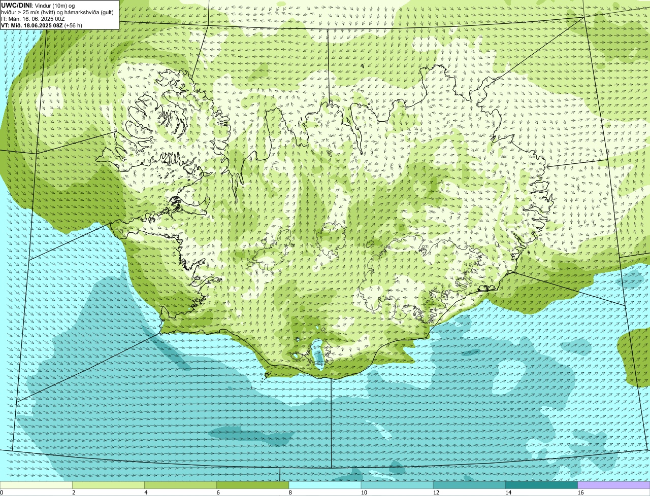
Task: Click the '10' label on the wind scale
Action: [364, 492]
